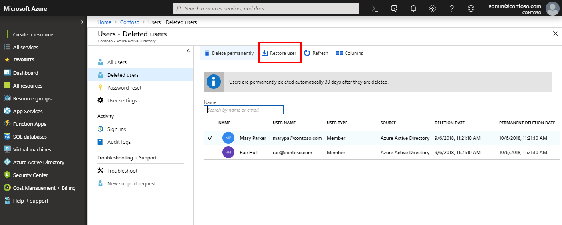Open the help question mark
Image resolution: width=562 pixels, height=225 pixels.
(452, 8)
